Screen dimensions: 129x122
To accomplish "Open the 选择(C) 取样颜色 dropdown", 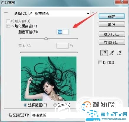I will [59, 14].
